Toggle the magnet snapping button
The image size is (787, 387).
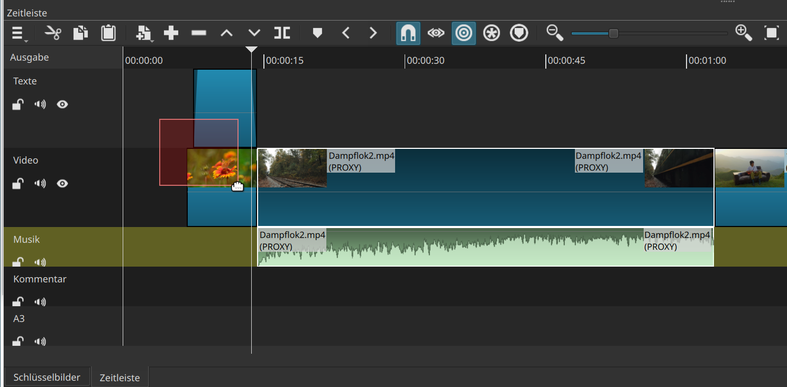click(408, 33)
